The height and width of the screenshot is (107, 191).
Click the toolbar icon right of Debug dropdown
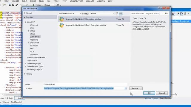click(x=58, y=5)
